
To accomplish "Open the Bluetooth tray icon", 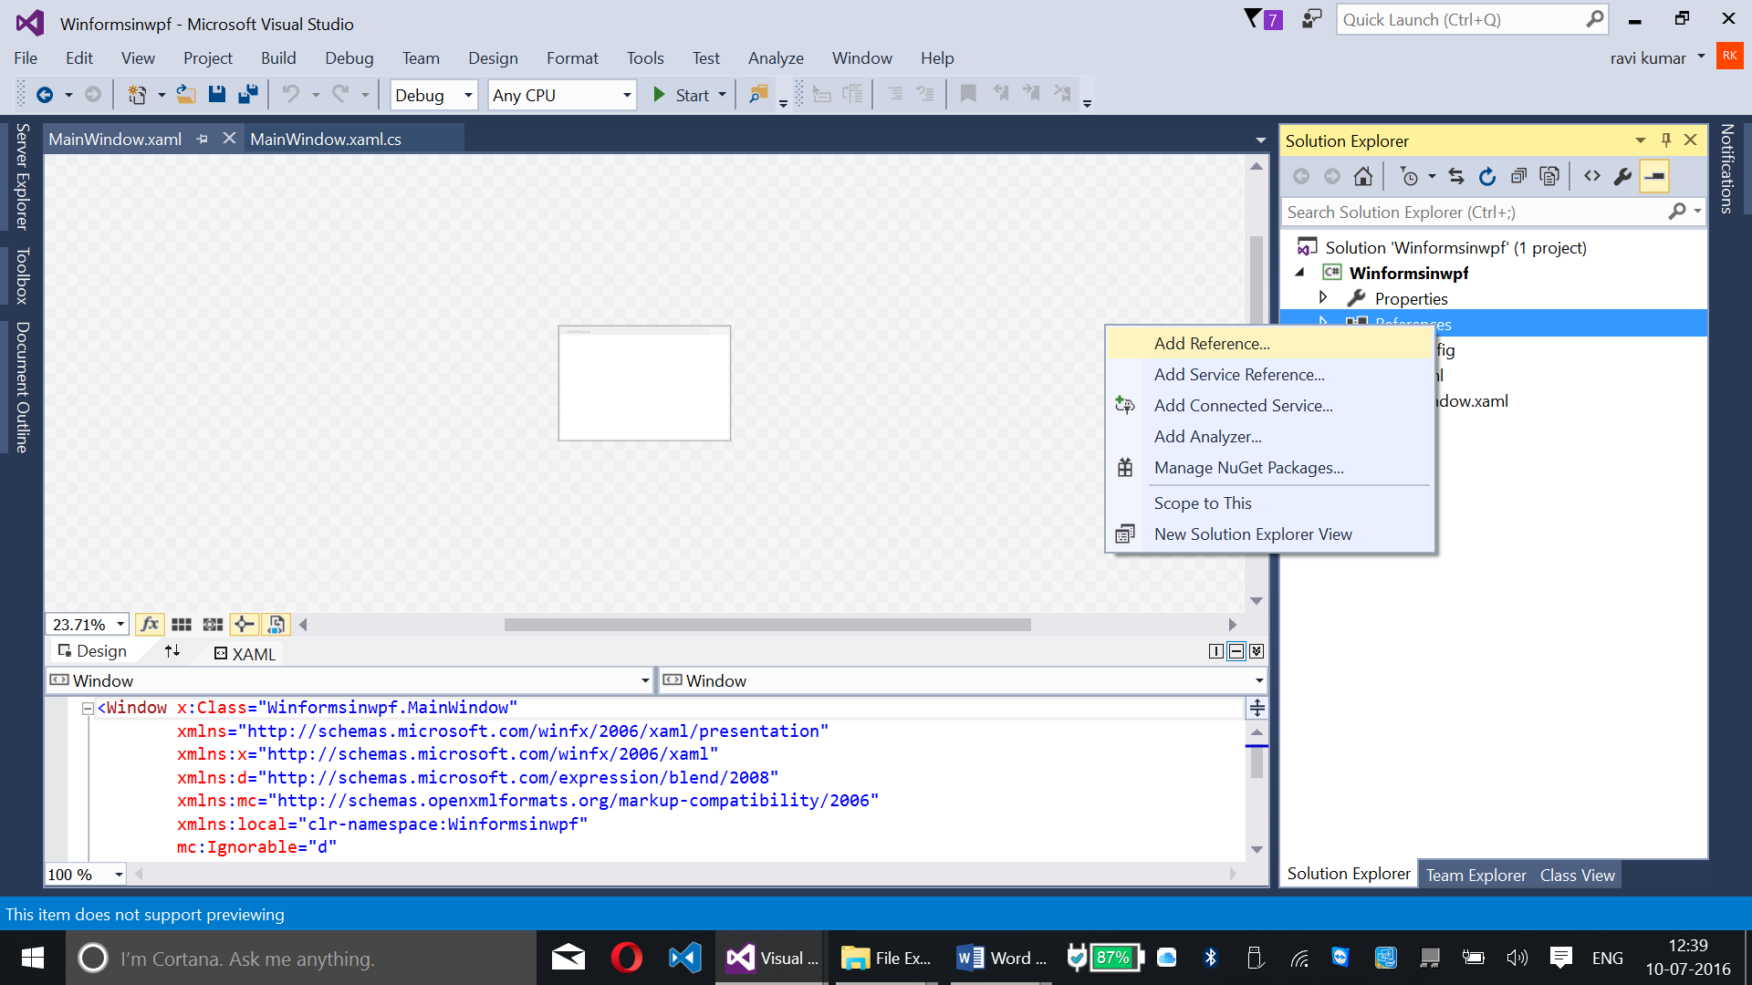I will pos(1210,958).
